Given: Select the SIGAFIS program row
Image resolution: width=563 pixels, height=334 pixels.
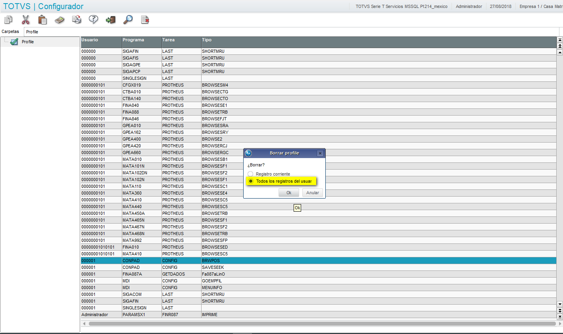Looking at the screenshot, I should tap(319, 58).
